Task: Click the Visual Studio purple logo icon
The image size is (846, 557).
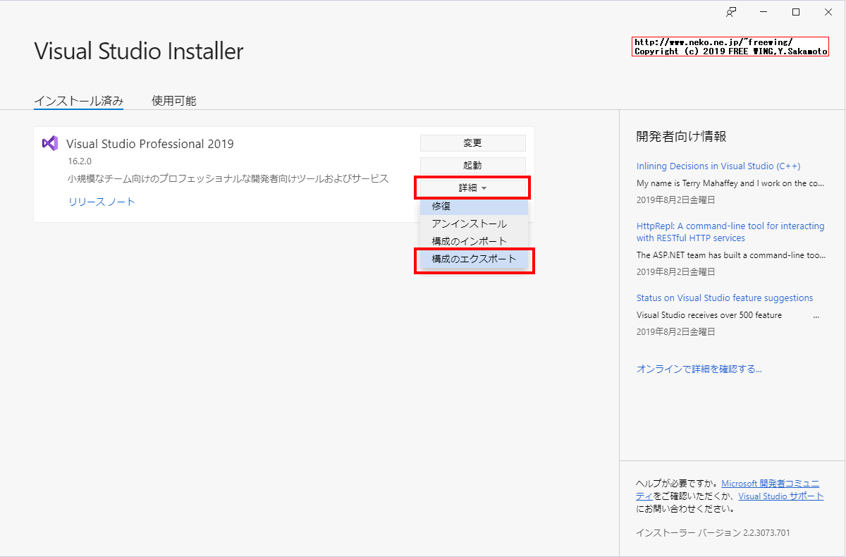Action: point(49,143)
